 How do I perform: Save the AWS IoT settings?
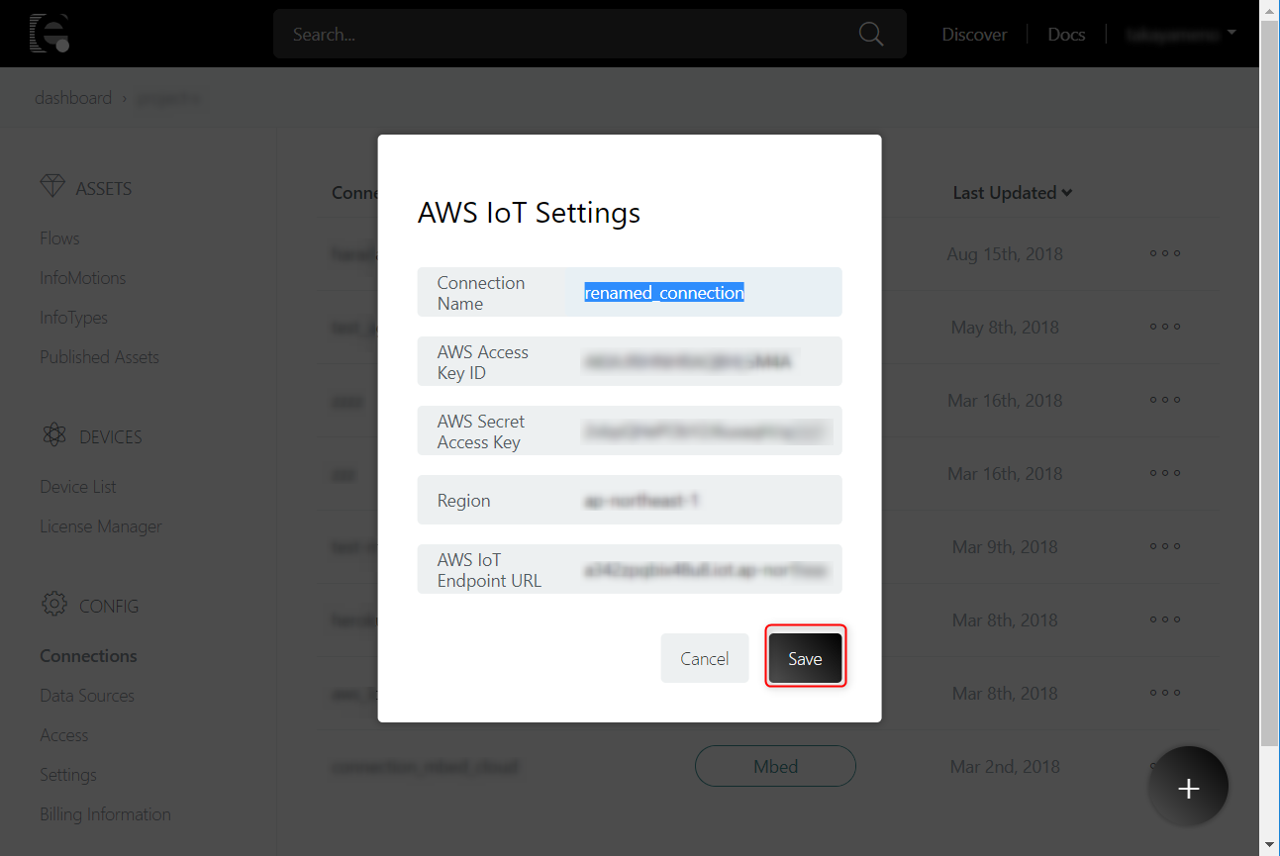pyautogui.click(x=805, y=658)
